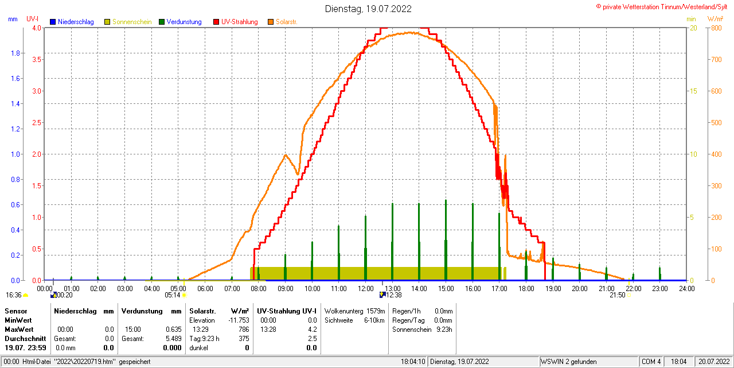The width and height of the screenshot is (734, 368).
Task: Click the MaxWert row label
Action: point(19,329)
